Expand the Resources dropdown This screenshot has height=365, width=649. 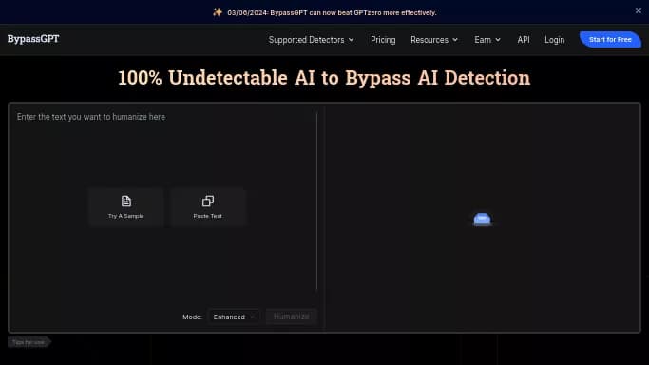[434, 40]
